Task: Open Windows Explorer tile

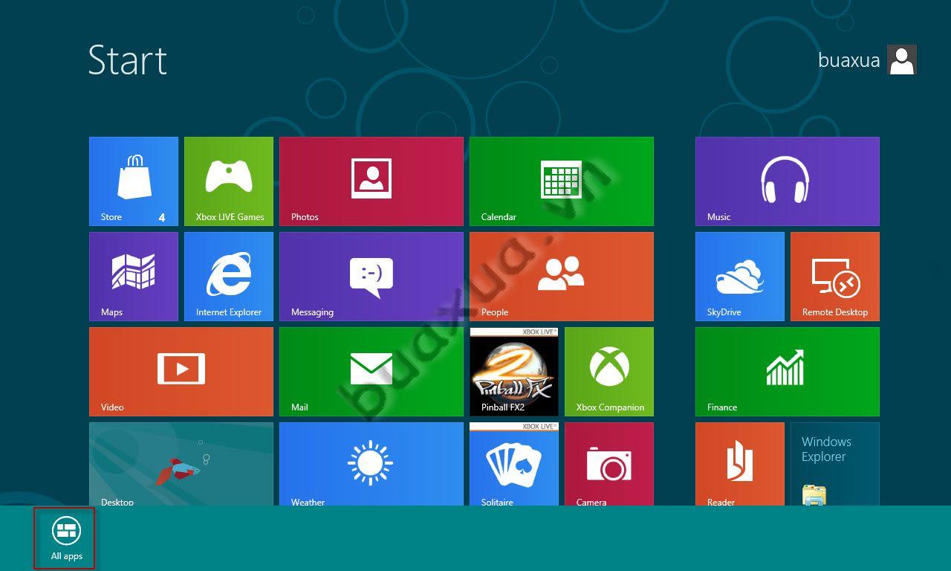Action: click(x=835, y=464)
